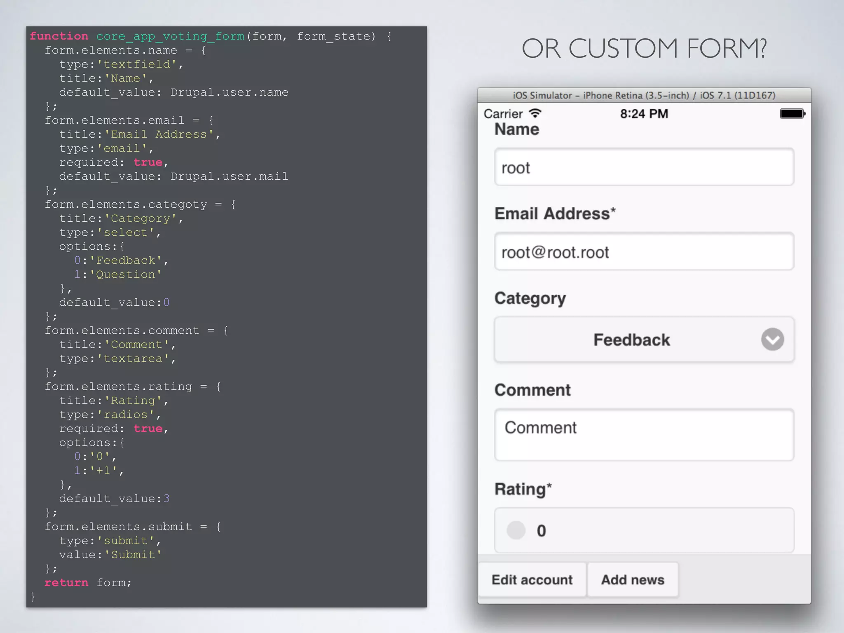Tap the Wi-Fi status icon
Viewport: 844px width, 633px height.
[x=535, y=113]
